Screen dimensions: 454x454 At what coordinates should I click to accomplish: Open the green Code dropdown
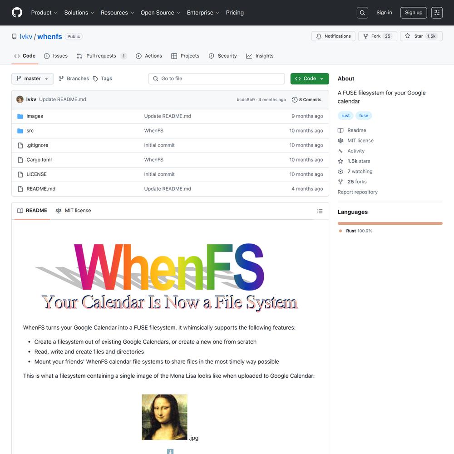click(310, 79)
